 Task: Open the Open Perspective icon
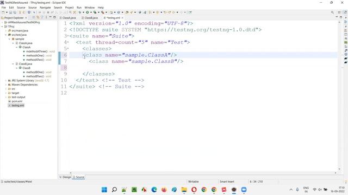(x=339, y=12)
